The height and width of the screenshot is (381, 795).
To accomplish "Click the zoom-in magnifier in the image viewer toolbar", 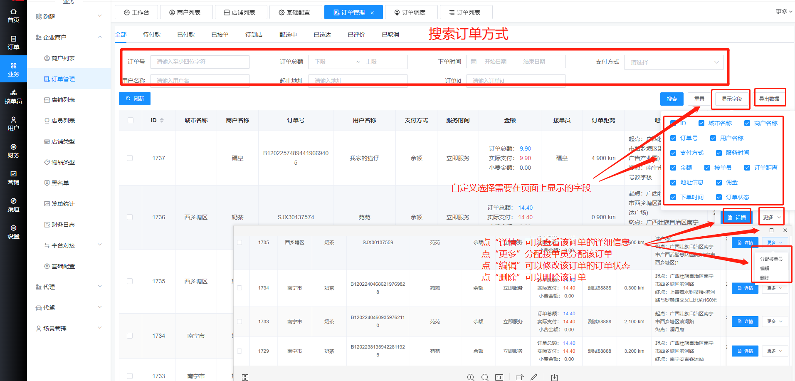I will coord(471,377).
